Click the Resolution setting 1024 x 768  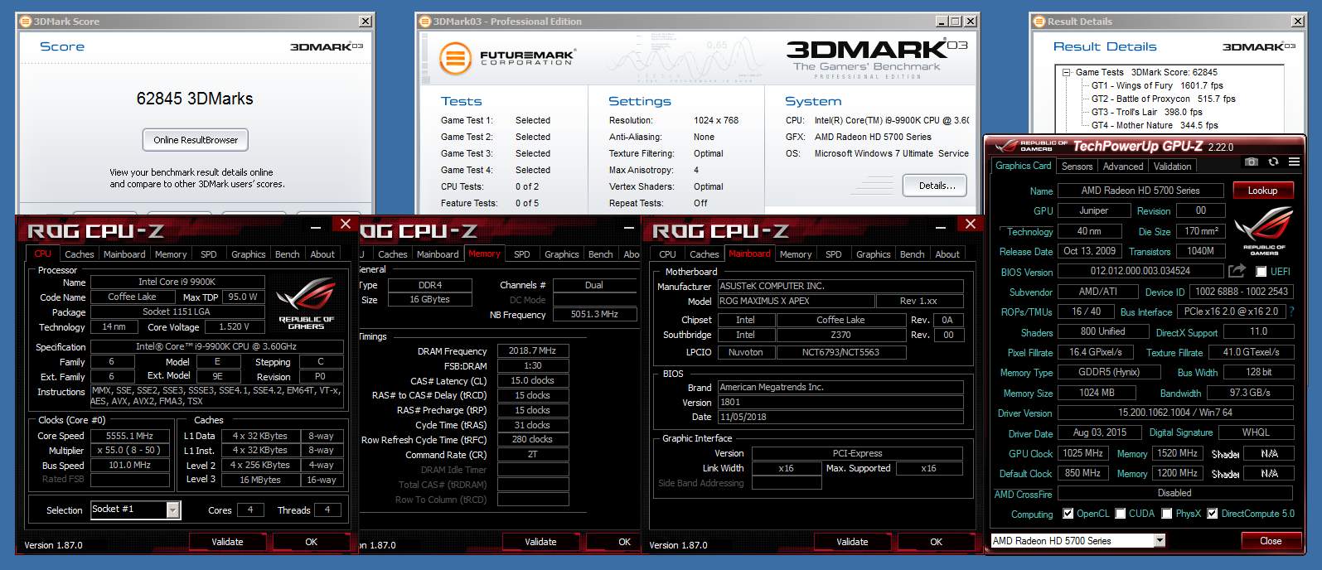pos(716,120)
